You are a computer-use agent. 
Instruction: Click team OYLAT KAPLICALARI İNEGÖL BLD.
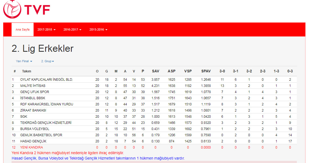46,80
